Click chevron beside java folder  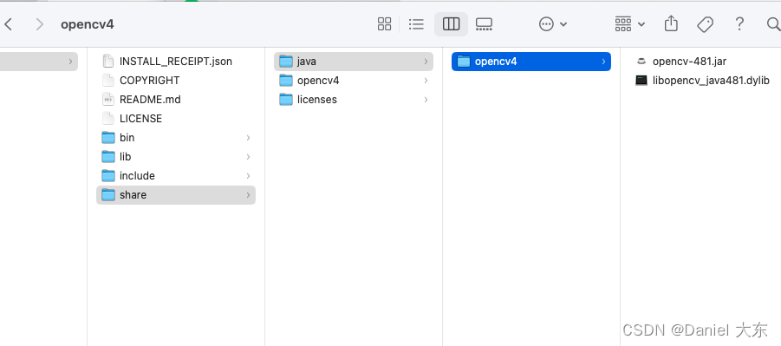point(426,62)
